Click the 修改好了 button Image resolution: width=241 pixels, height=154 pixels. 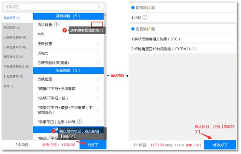pyautogui.click(x=220, y=145)
